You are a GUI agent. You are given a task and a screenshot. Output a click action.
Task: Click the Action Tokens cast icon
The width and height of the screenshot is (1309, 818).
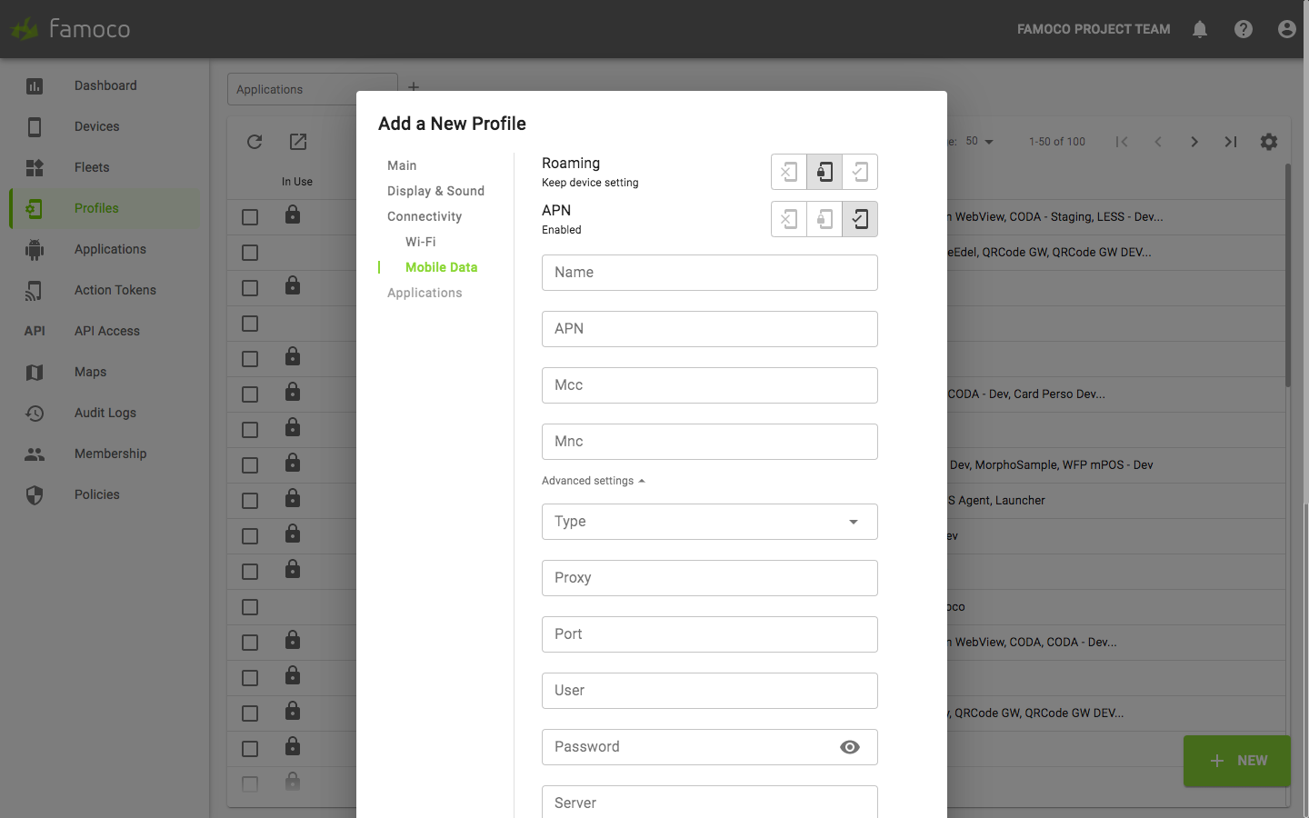35,291
